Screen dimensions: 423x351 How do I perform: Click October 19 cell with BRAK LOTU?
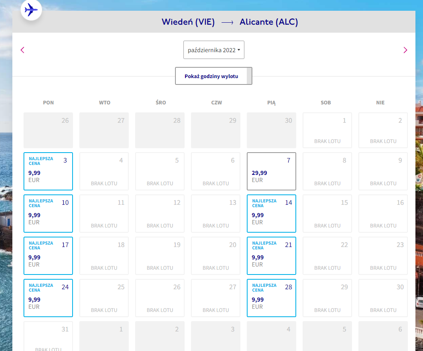click(160, 255)
